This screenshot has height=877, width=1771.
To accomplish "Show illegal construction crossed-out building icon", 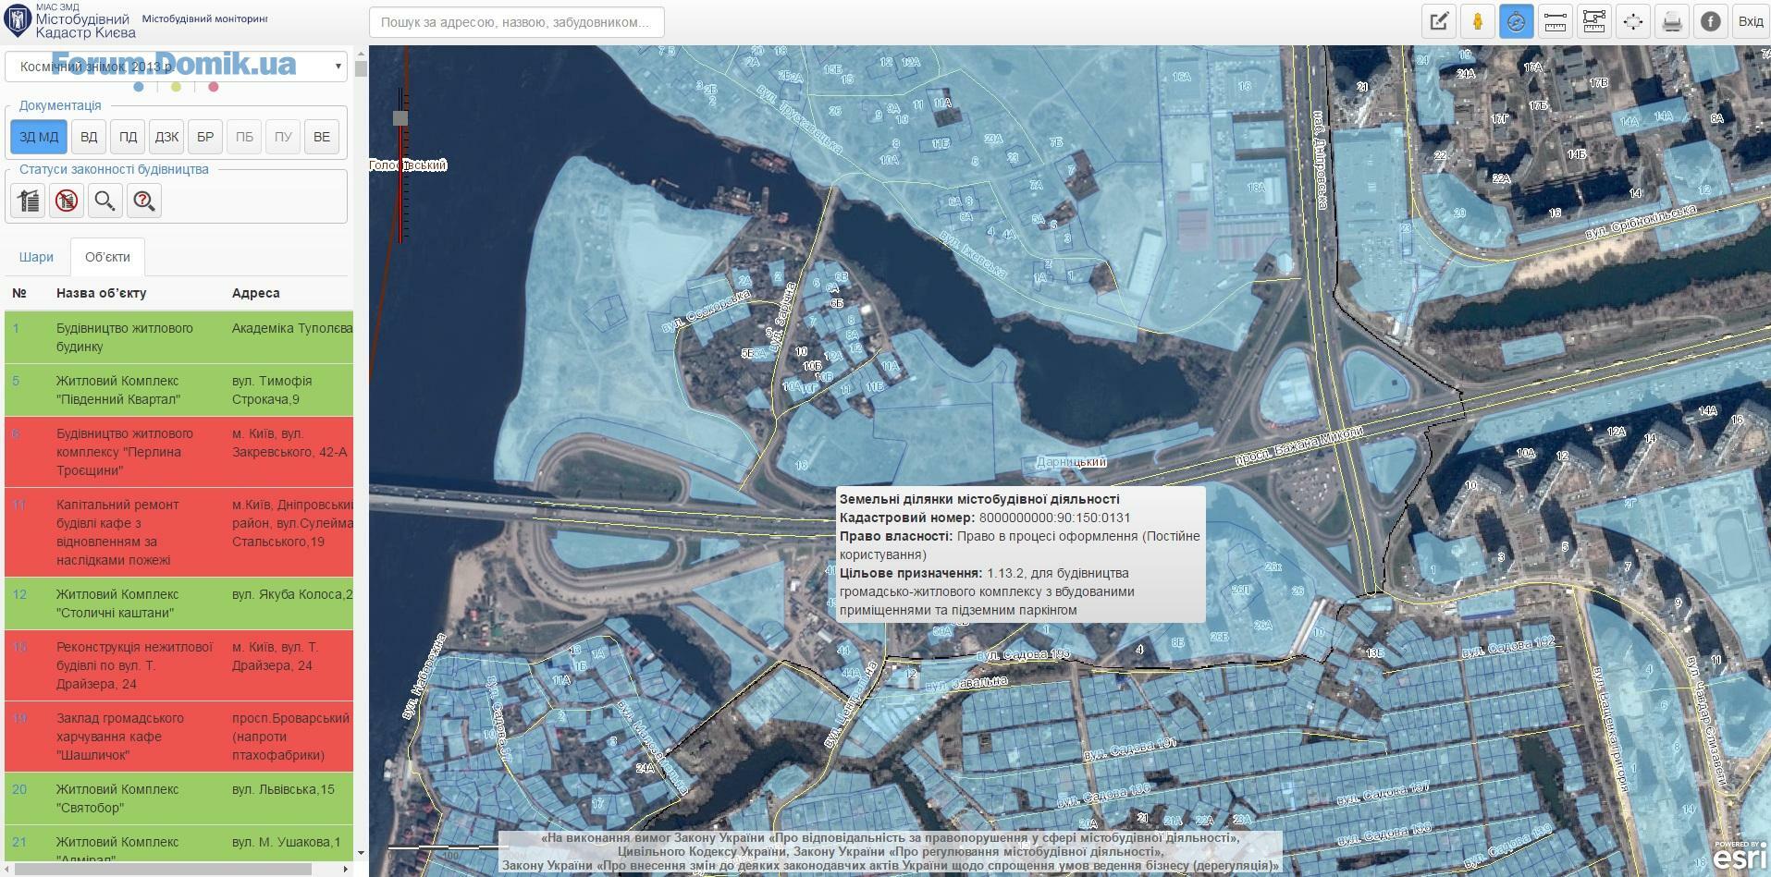I will click(x=67, y=201).
